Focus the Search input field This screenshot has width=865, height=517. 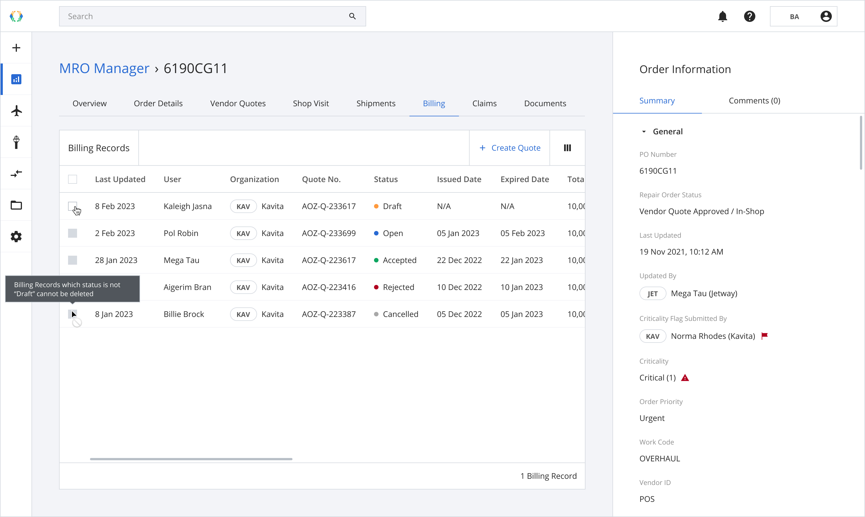tap(212, 16)
